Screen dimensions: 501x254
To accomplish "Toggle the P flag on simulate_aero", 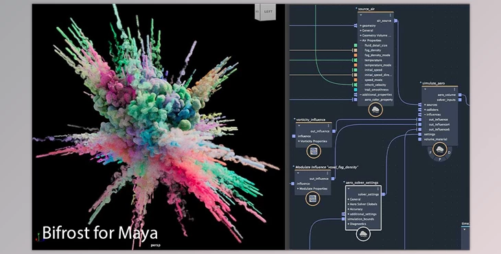I will click(440, 159).
